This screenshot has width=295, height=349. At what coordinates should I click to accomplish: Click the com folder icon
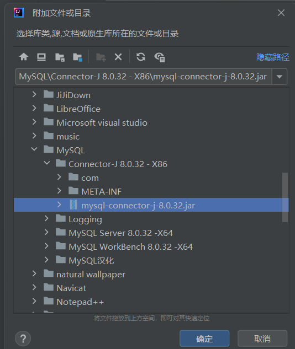tap(73, 177)
